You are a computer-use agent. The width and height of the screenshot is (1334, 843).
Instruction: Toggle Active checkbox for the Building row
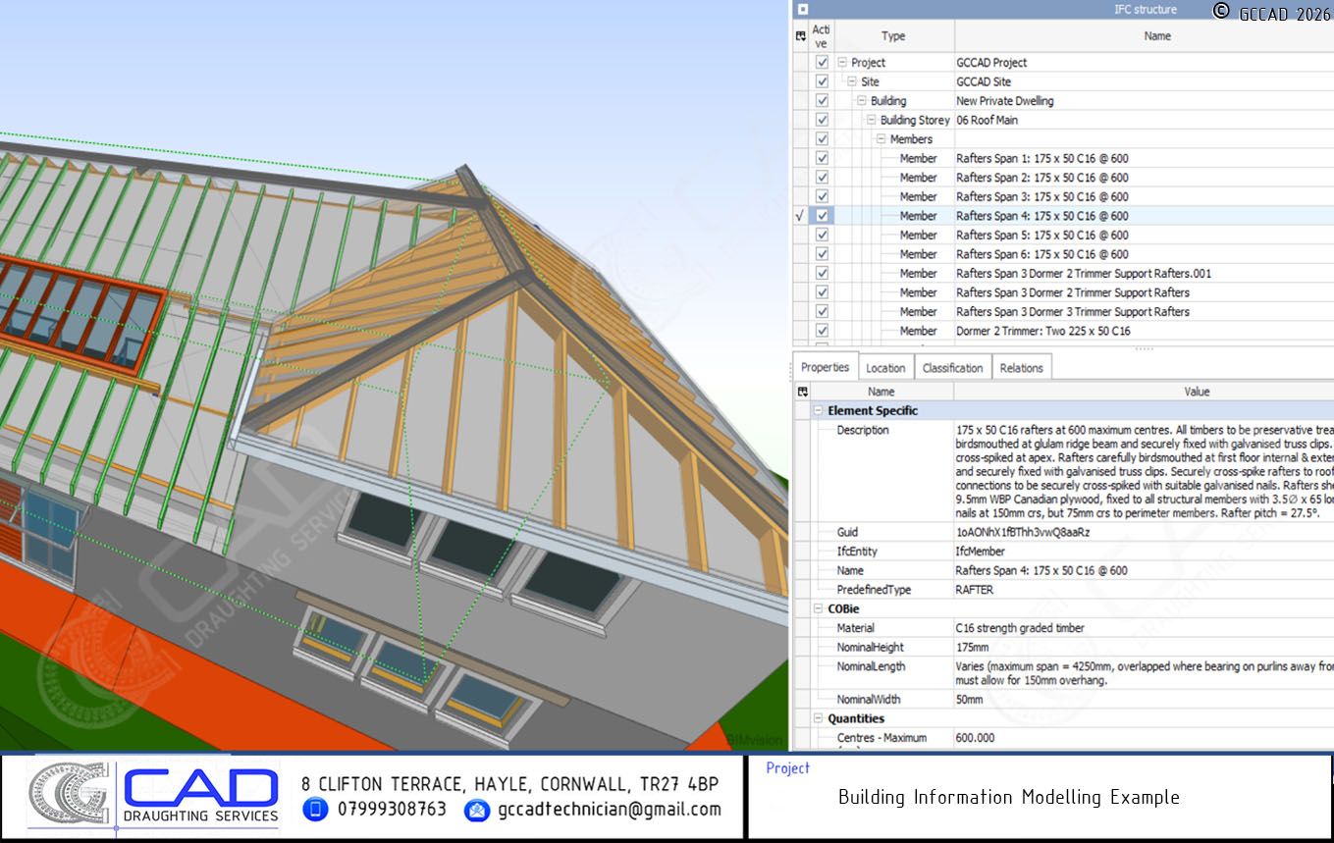[x=822, y=101]
